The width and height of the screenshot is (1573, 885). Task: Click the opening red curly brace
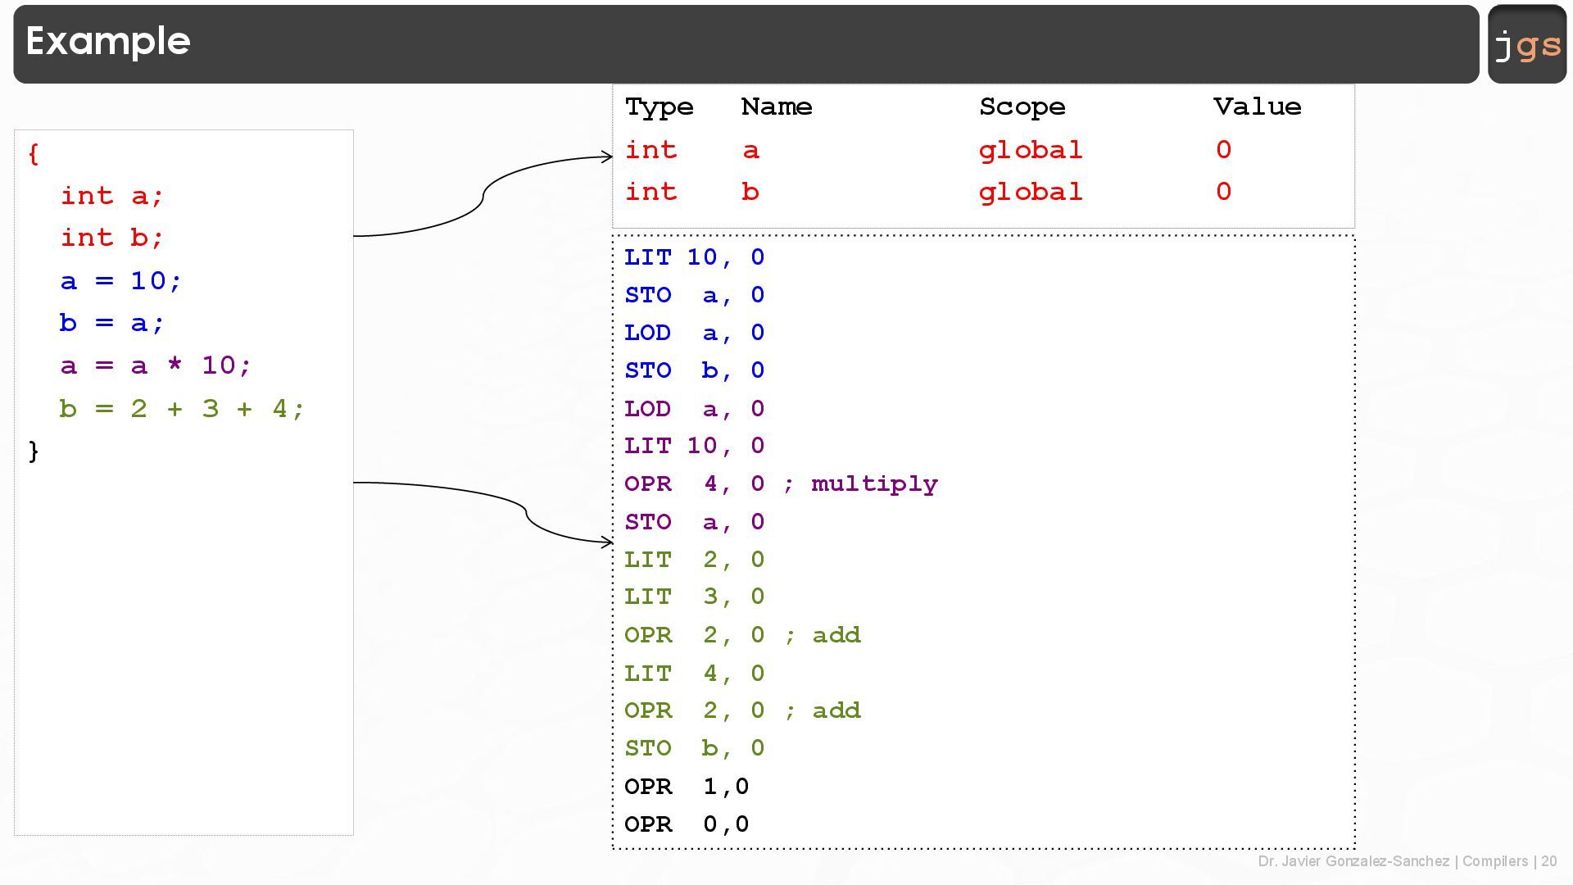pos(33,154)
